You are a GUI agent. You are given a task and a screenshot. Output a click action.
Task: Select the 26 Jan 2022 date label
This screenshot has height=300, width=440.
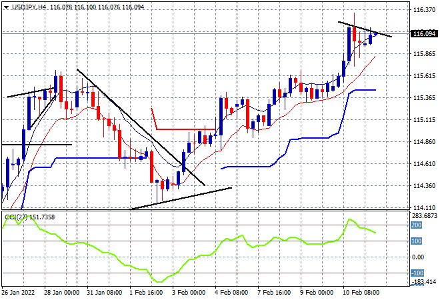18,293
